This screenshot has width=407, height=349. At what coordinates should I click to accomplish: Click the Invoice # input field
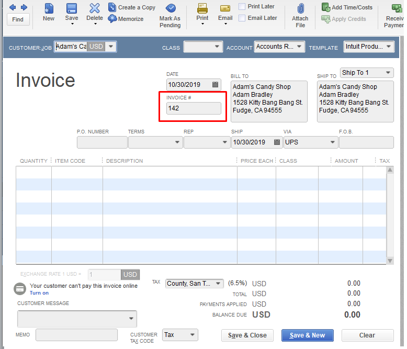pyautogui.click(x=194, y=108)
